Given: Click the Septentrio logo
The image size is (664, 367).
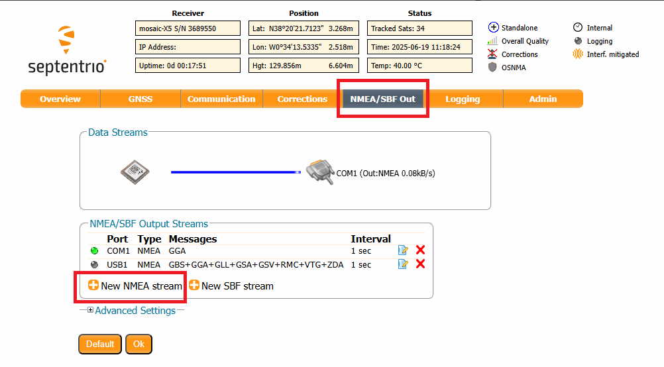Looking at the screenshot, I should 67,50.
